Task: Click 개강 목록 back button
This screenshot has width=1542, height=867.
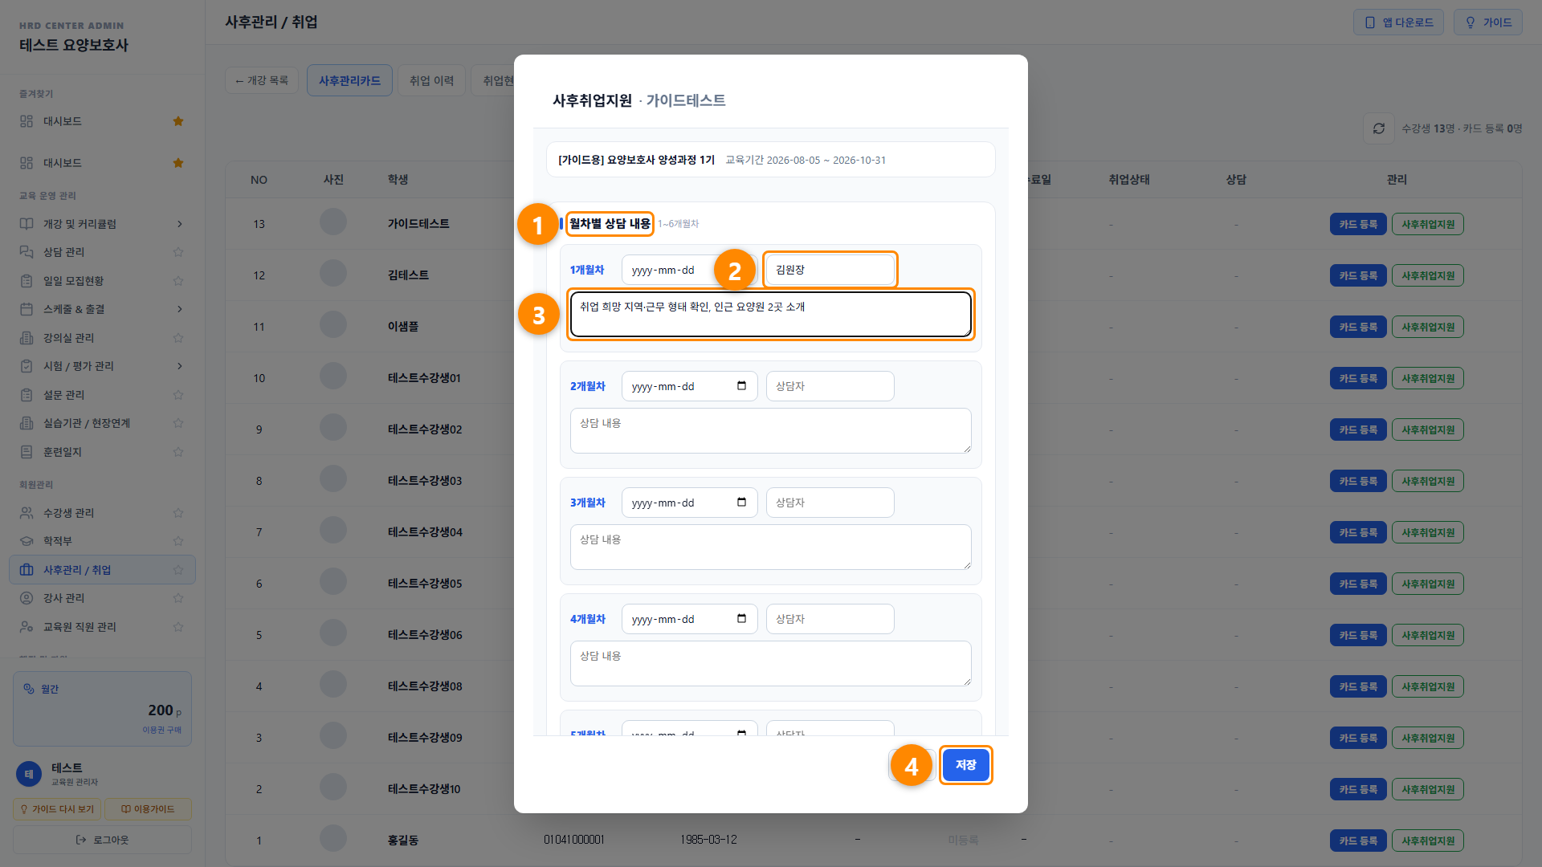Action: [x=262, y=80]
